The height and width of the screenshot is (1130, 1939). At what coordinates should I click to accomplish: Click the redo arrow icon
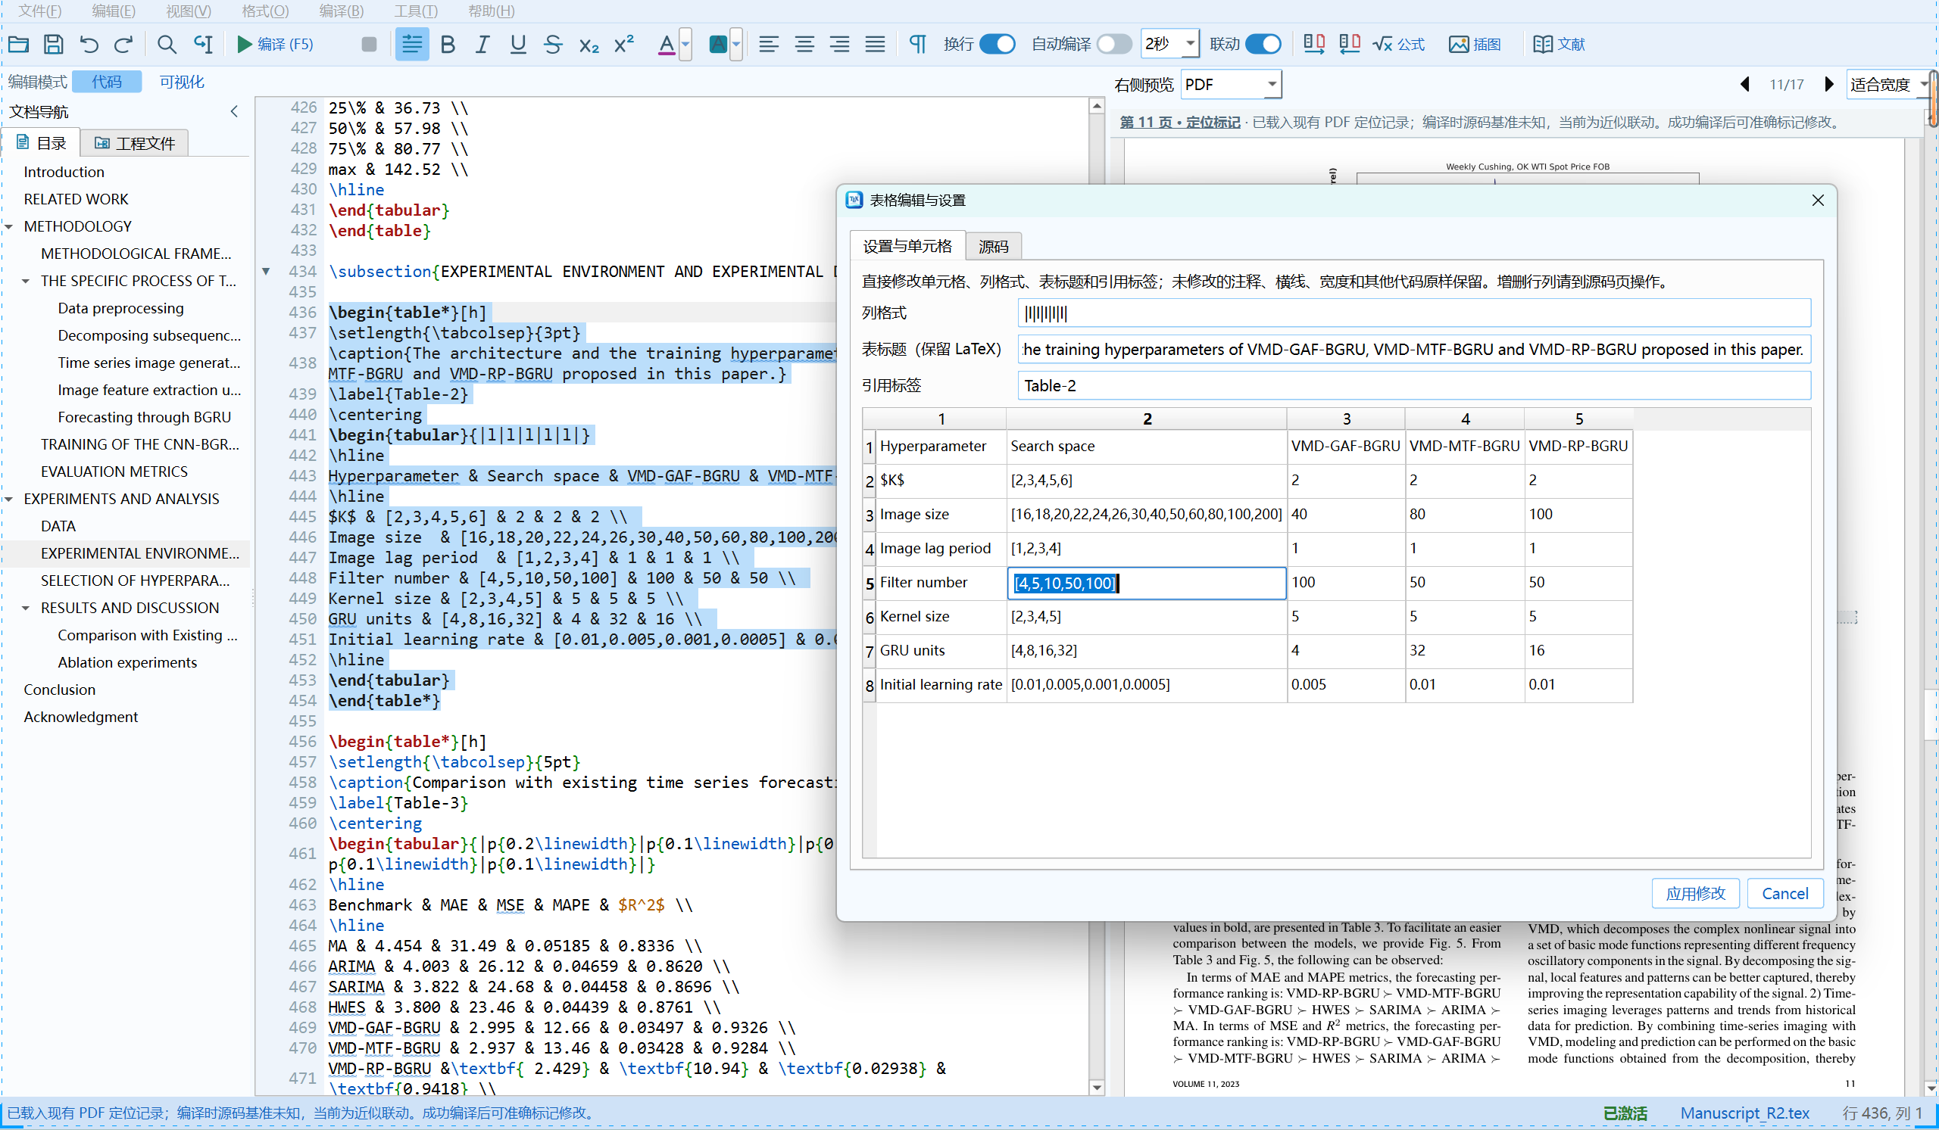tap(124, 44)
